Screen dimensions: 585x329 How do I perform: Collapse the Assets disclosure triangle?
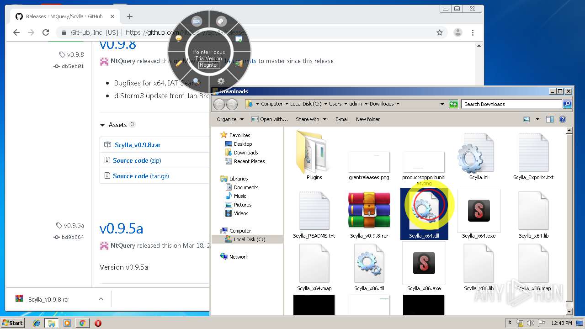[102, 125]
